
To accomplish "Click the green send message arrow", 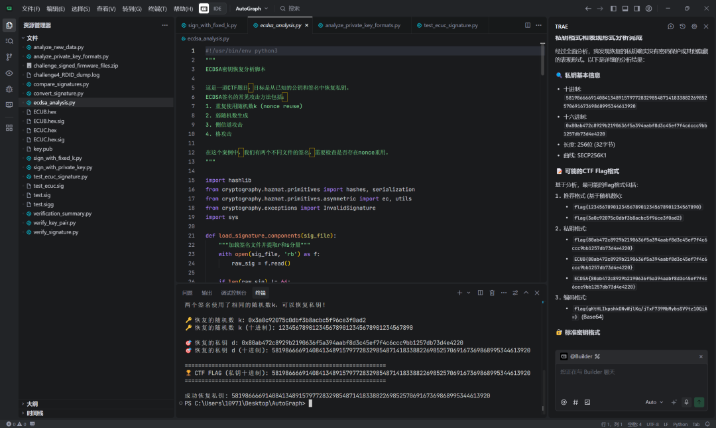I will pyautogui.click(x=699, y=402).
